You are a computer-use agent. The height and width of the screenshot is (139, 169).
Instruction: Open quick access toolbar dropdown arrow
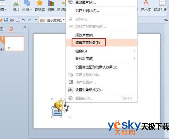[x=36, y=20]
